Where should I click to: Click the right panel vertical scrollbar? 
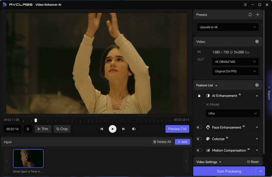click(x=264, y=82)
